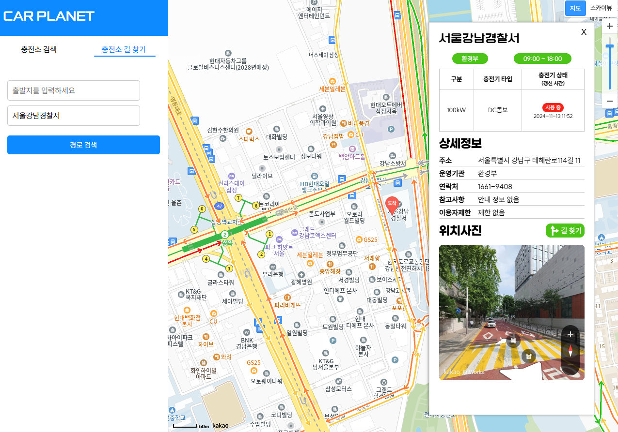Zoom in the roadview photo
Screen dimensions: 618x432
[570, 334]
